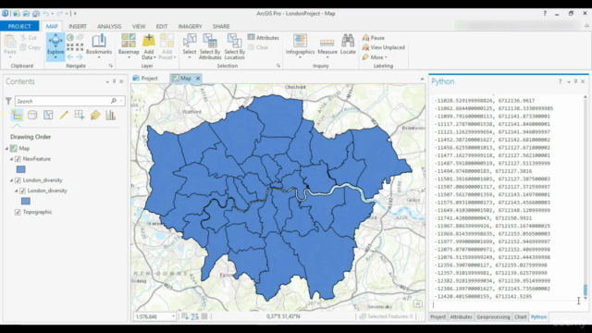This screenshot has height=333, width=592.
Task: Show List By Data Source view
Action: [32, 115]
